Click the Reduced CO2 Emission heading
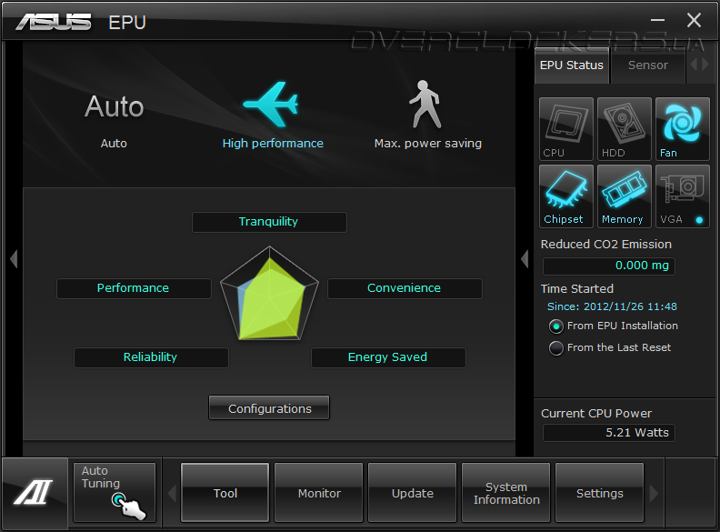Image resolution: width=720 pixels, height=532 pixels. pyautogui.click(x=606, y=244)
